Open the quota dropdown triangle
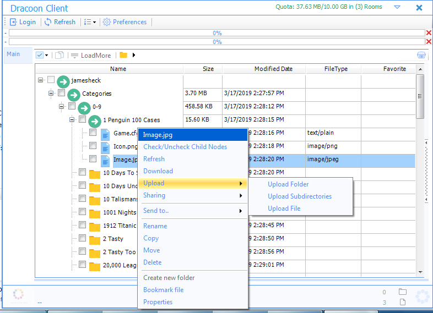The image size is (433, 313). [x=397, y=7]
